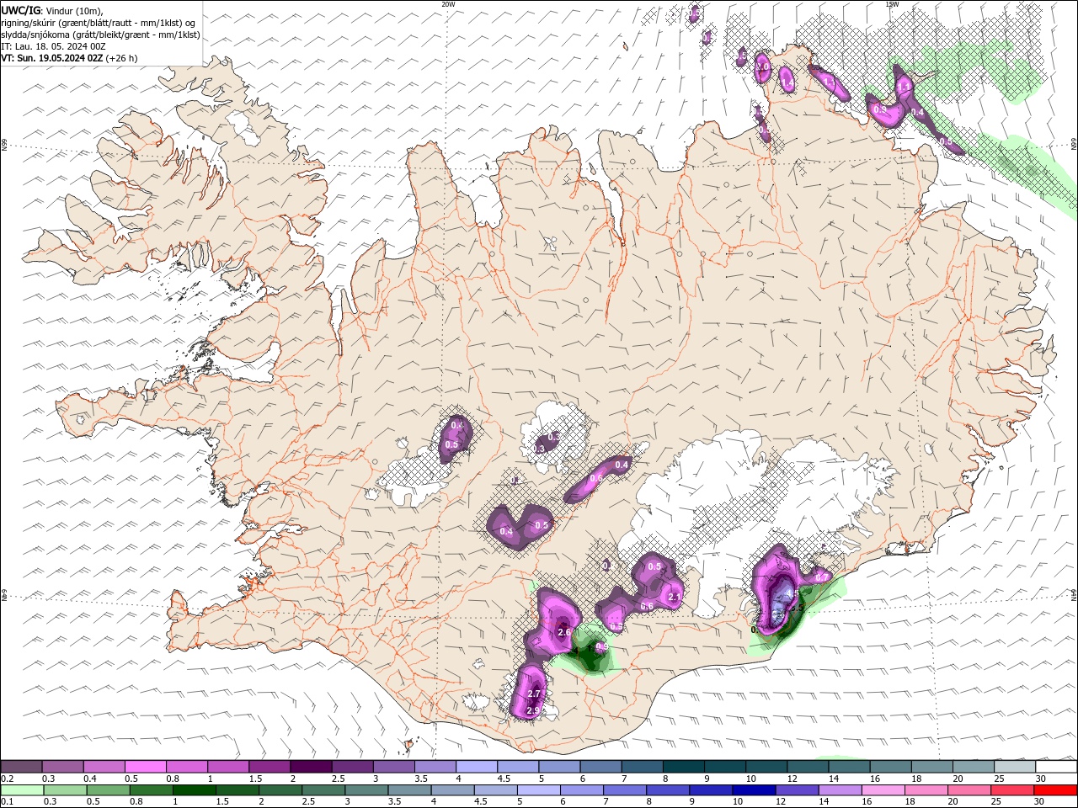
Task: Select the darkest green 1 rain legend swatch
Action: pyautogui.click(x=194, y=790)
